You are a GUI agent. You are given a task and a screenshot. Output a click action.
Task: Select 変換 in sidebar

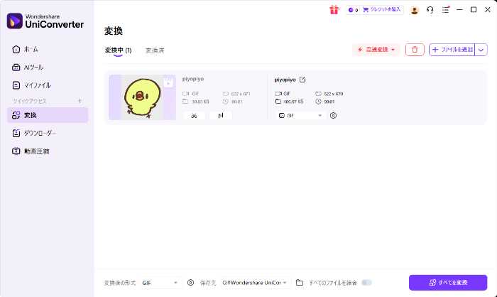(x=48, y=115)
